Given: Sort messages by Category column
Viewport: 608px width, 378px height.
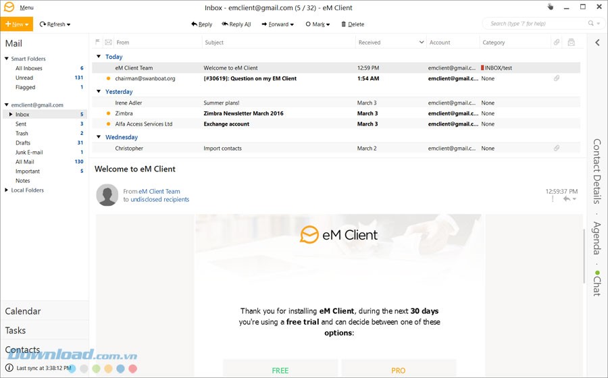Looking at the screenshot, I should click(494, 43).
